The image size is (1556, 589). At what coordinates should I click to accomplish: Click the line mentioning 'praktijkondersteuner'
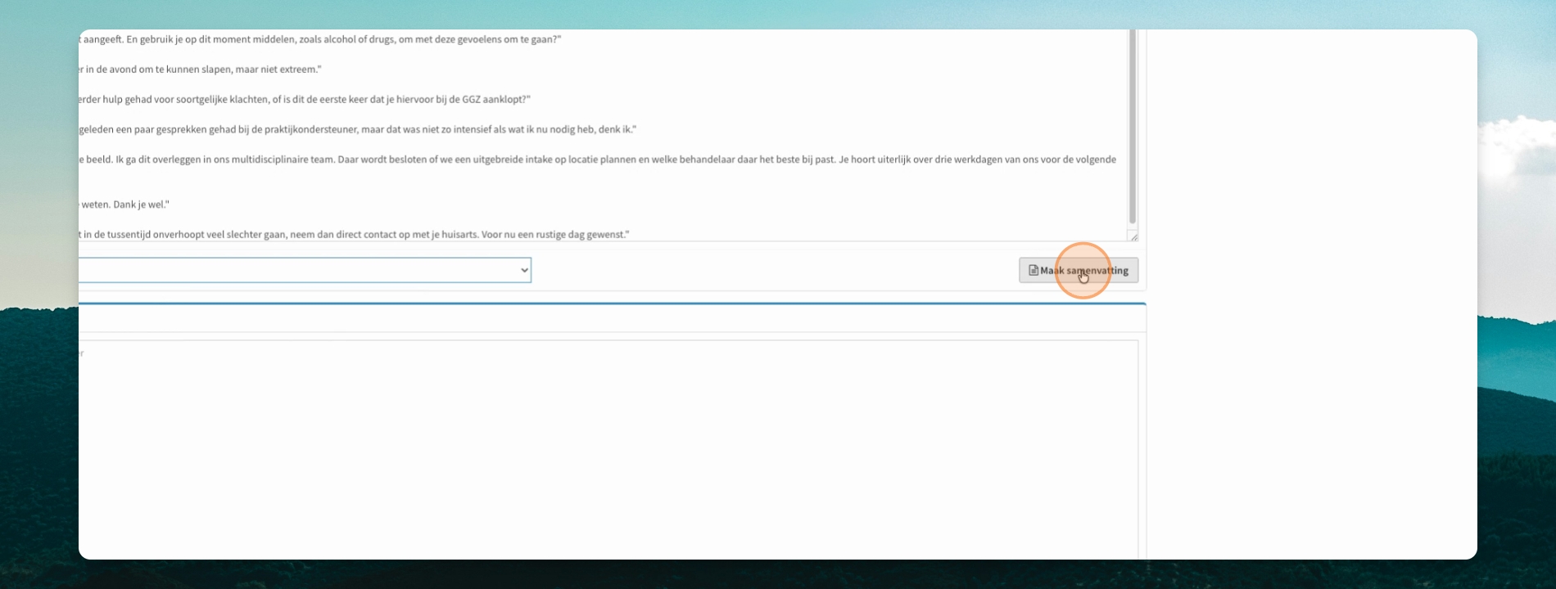[x=357, y=129]
